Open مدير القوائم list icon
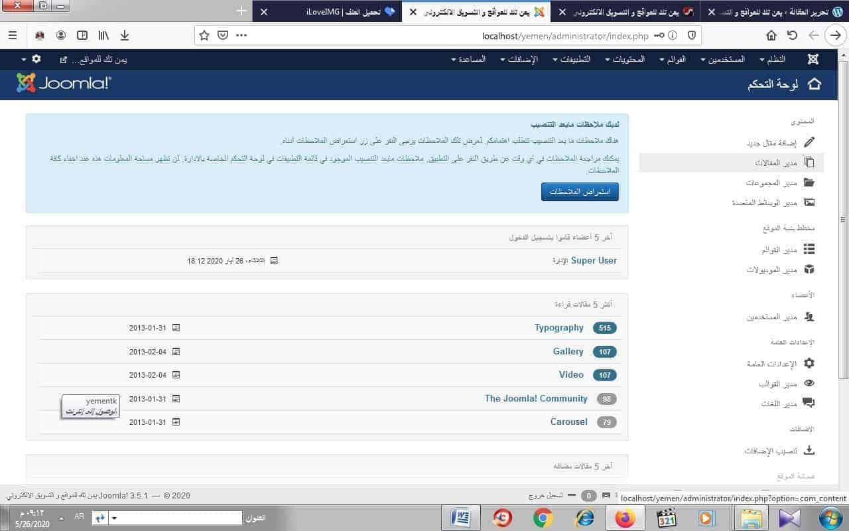This screenshot has width=849, height=531. coord(809,249)
